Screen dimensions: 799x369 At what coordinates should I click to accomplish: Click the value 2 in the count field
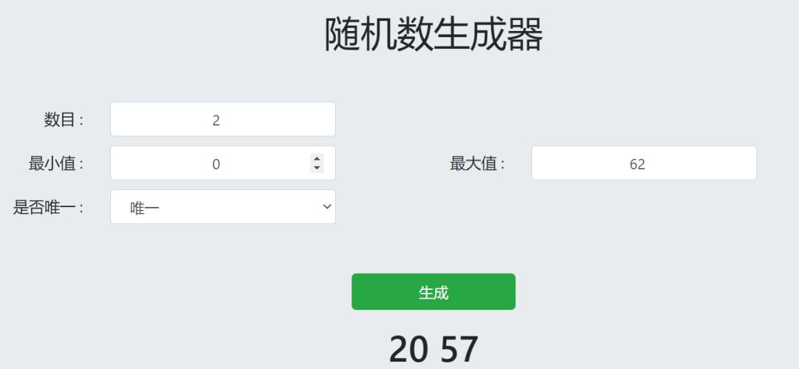click(x=216, y=121)
